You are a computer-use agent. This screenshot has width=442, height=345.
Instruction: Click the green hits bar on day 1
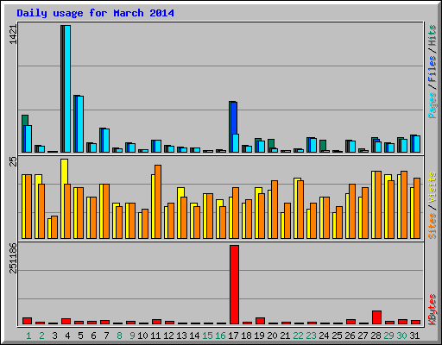25,120
